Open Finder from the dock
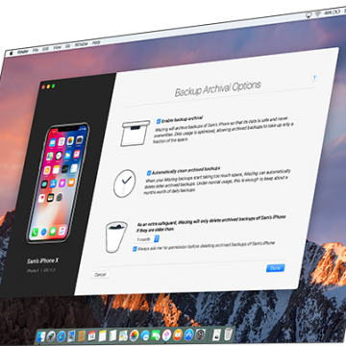This screenshot has width=346, height=346. coord(41,336)
